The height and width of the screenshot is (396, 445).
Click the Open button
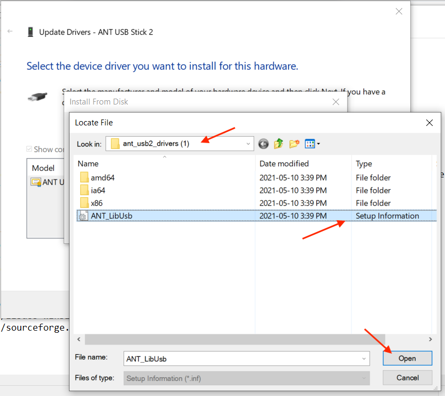click(x=407, y=358)
